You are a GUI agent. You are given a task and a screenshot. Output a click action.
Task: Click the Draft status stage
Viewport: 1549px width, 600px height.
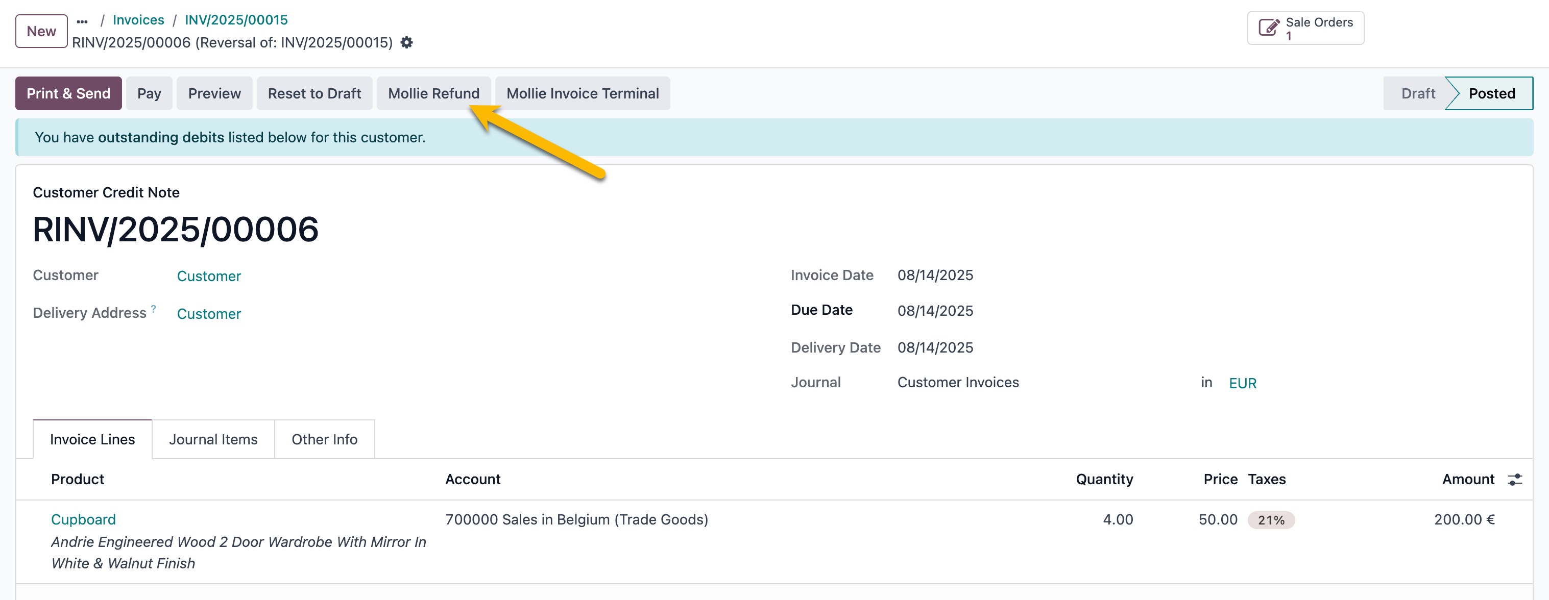pyautogui.click(x=1417, y=93)
